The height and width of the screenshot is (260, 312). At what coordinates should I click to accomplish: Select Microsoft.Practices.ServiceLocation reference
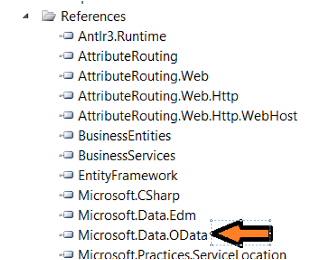point(182,254)
